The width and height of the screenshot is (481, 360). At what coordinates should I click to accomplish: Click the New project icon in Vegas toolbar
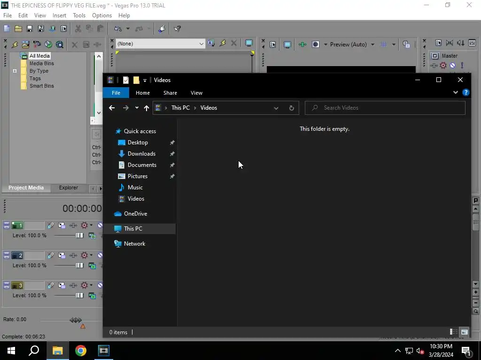[x=7, y=29]
